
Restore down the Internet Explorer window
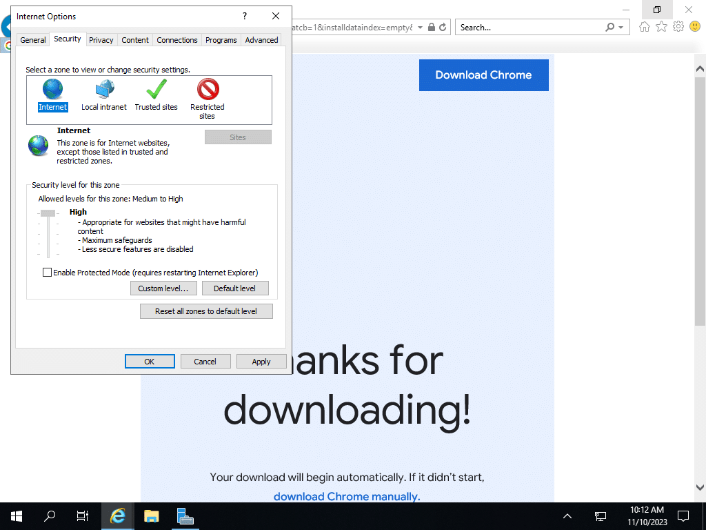point(657,10)
